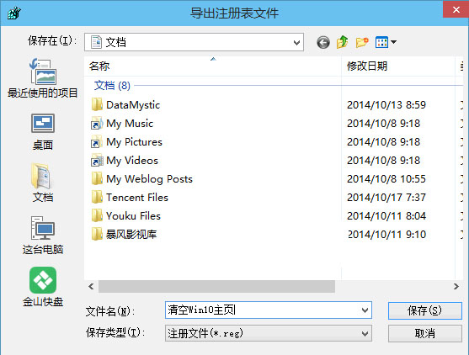Viewport: 469px width, 355px height.
Task: Select 这台电脑 in the places bar
Action: click(43, 236)
